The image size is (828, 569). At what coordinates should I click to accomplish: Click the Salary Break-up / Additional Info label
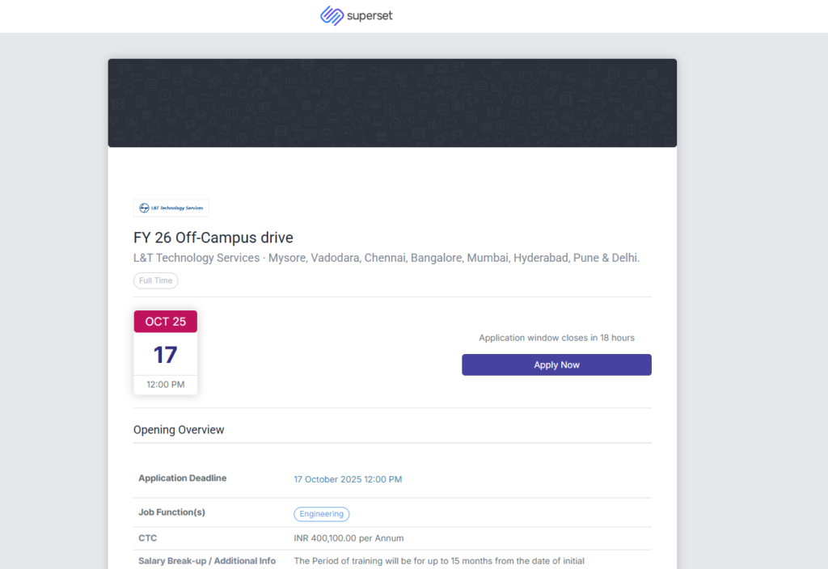coord(207,561)
